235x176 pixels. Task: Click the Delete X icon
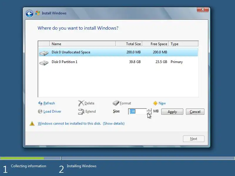(x=81, y=103)
